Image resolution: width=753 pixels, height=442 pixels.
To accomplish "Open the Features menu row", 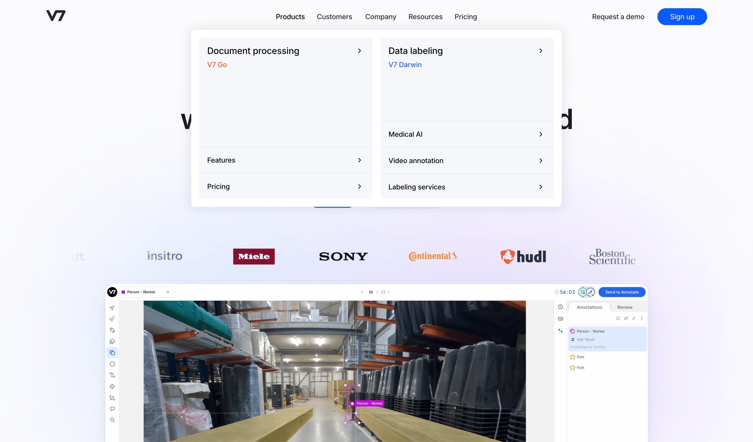I will tap(286, 160).
